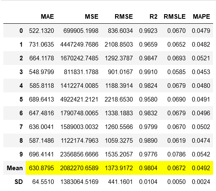Image resolution: width=216 pixels, height=191 pixels.
Task: Click MAE value 636.0041
Action: click(x=42, y=127)
